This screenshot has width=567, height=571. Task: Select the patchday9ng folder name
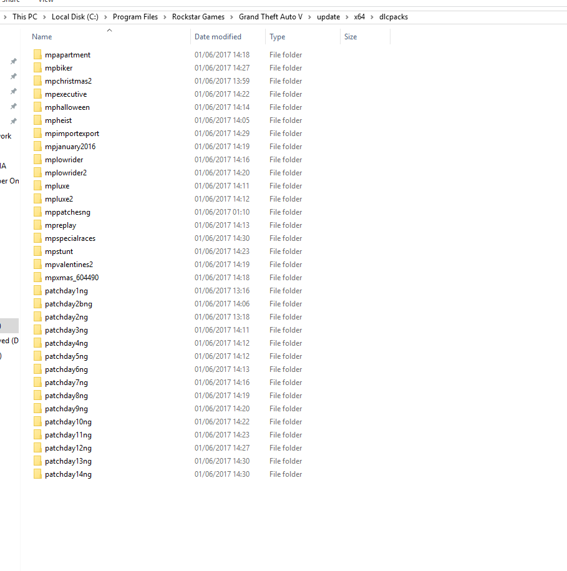(66, 409)
